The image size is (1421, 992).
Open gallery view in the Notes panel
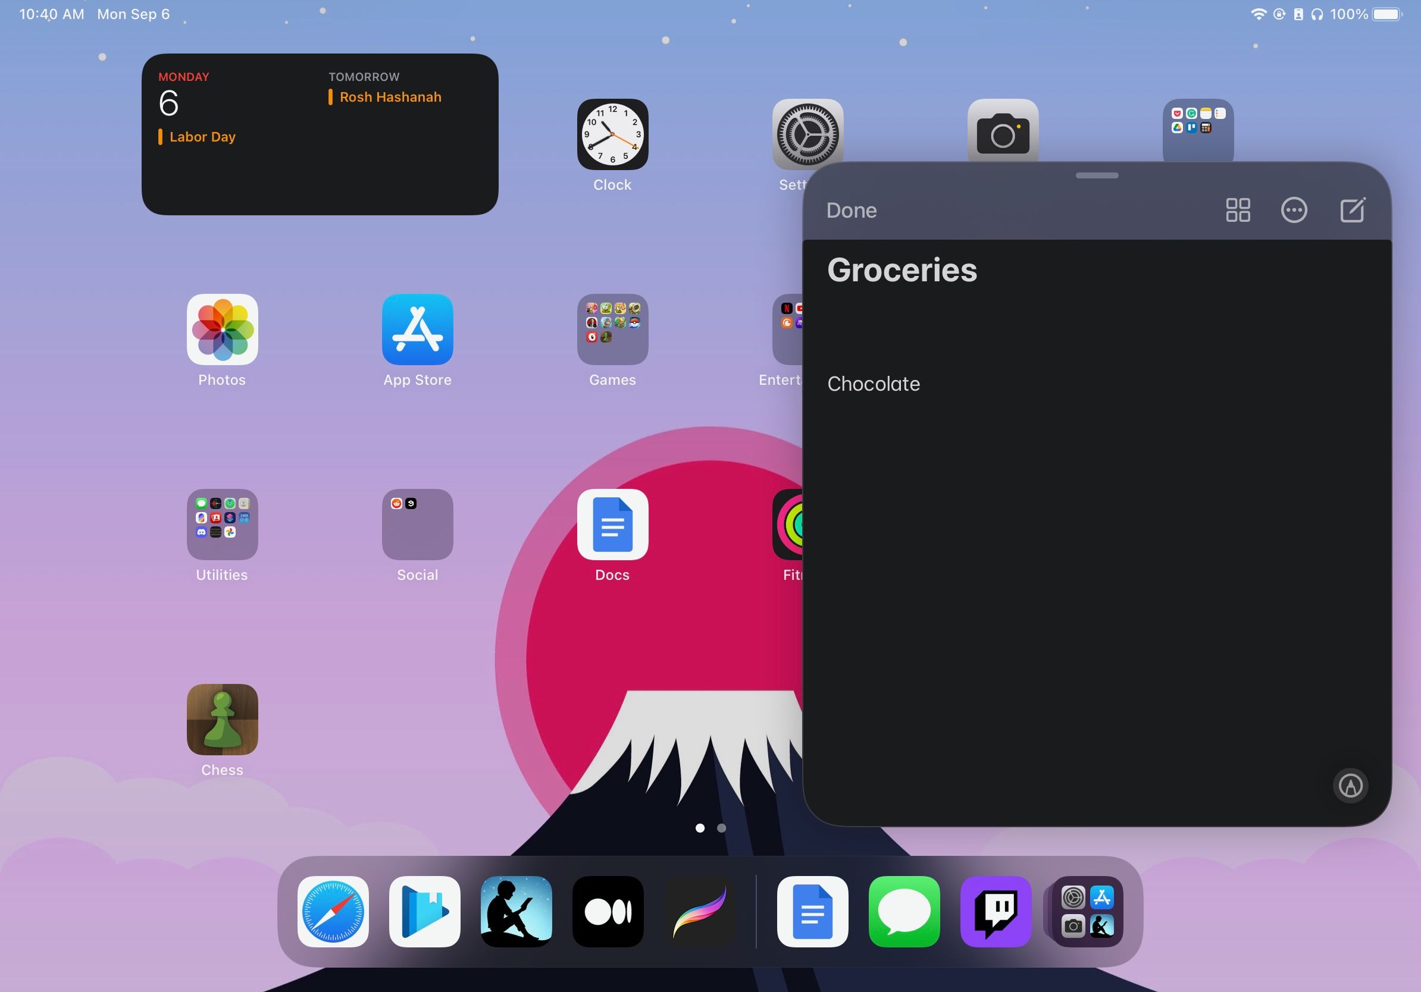click(1237, 211)
